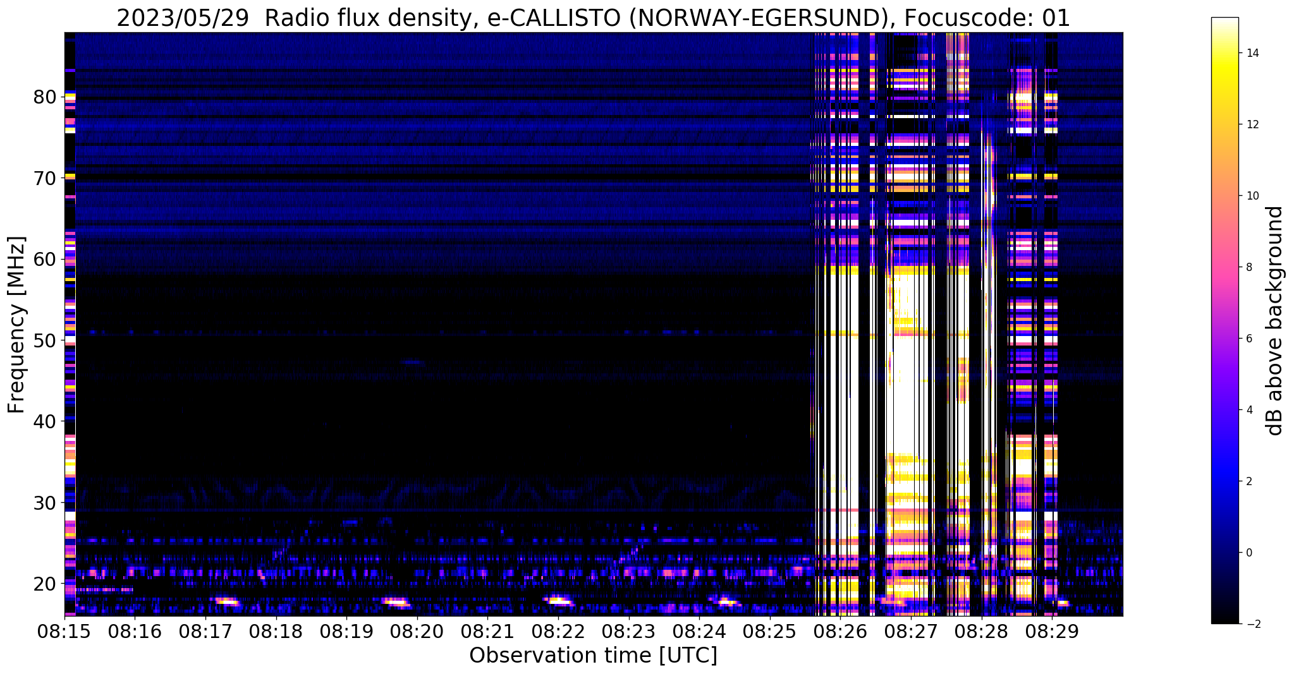Click the 08:24 time tick label

tap(699, 632)
